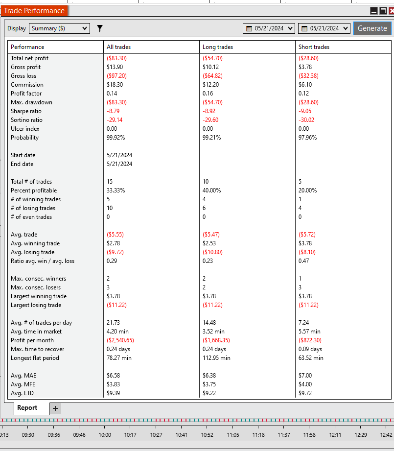This screenshot has height=451, width=394.
Task: Click the # of winning trades label
Action: [36, 199]
